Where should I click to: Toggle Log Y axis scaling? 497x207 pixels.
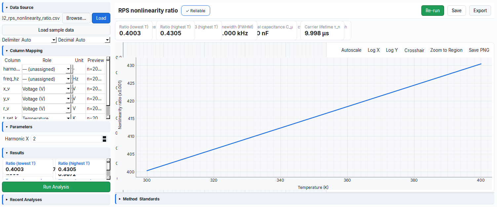click(x=392, y=50)
